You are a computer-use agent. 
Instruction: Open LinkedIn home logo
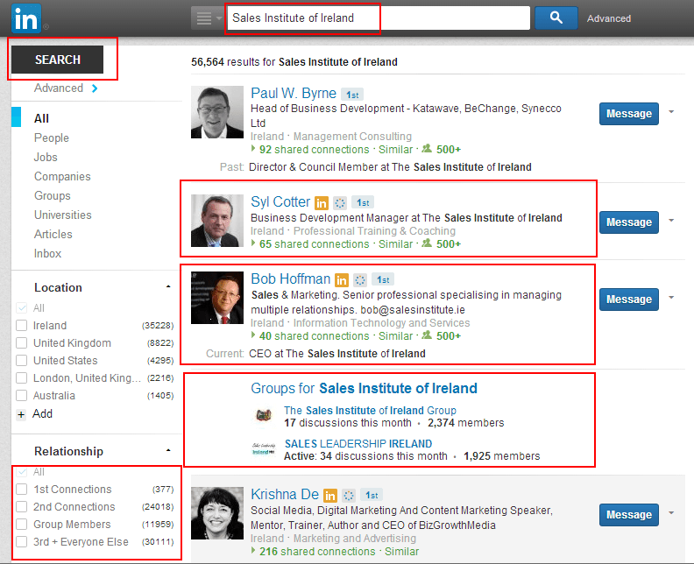coord(26,18)
